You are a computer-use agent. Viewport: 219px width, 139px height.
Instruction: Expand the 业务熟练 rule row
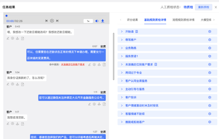[x=122, y=48]
